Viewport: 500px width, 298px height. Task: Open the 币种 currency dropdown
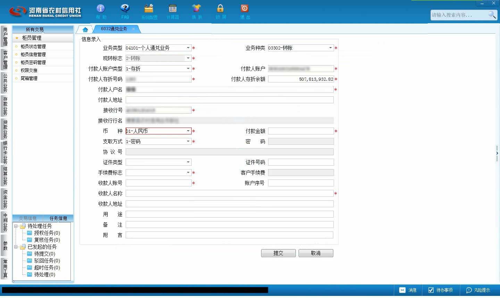188,131
